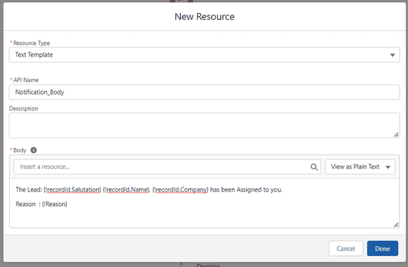Grab the Description box resize handle
Screen dimensions: 408x267
pos(396,135)
